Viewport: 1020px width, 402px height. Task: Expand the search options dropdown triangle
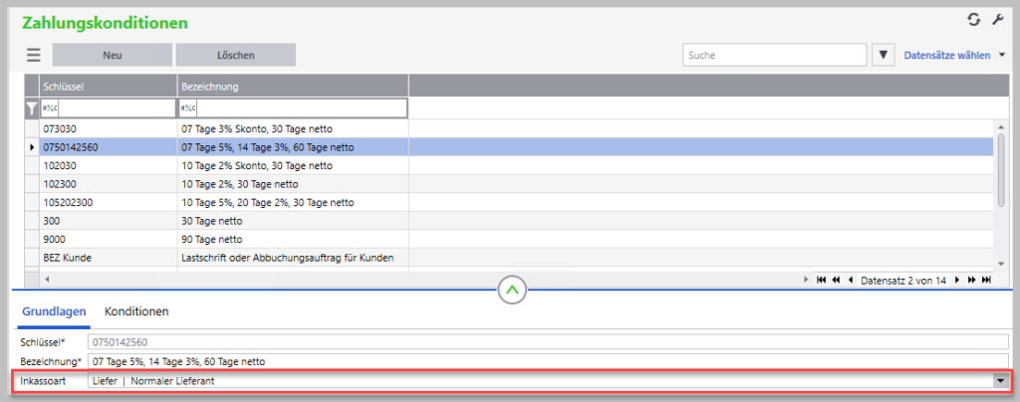tap(883, 56)
